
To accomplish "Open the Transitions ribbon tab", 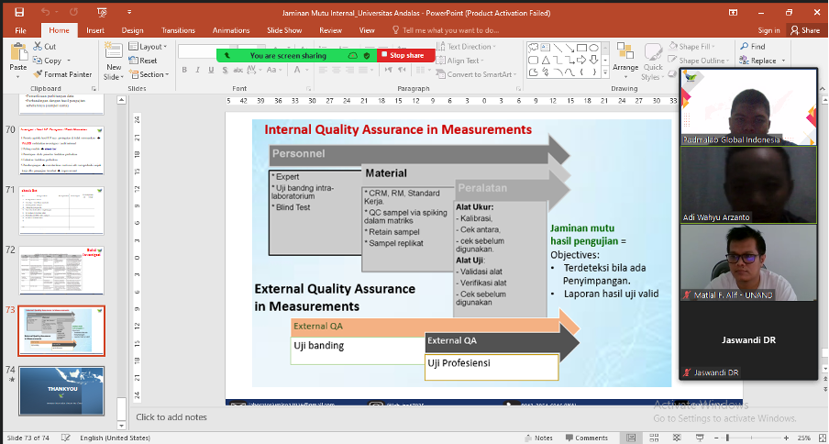I will (x=178, y=30).
